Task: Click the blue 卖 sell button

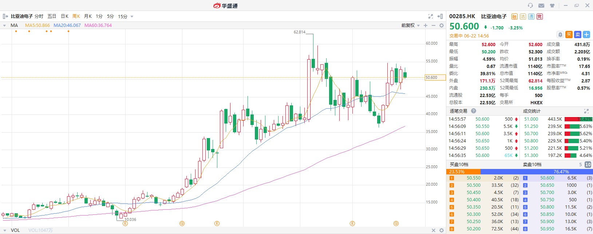Action: click(x=578, y=35)
